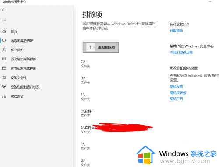Select the D:\ excluded folder entry
Viewport: 219px width, 167px height.
point(85,80)
